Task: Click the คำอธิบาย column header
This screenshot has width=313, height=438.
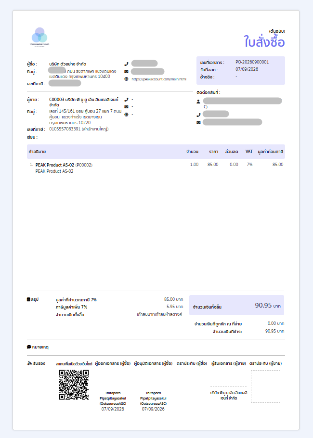Action: pyautogui.click(x=37, y=152)
